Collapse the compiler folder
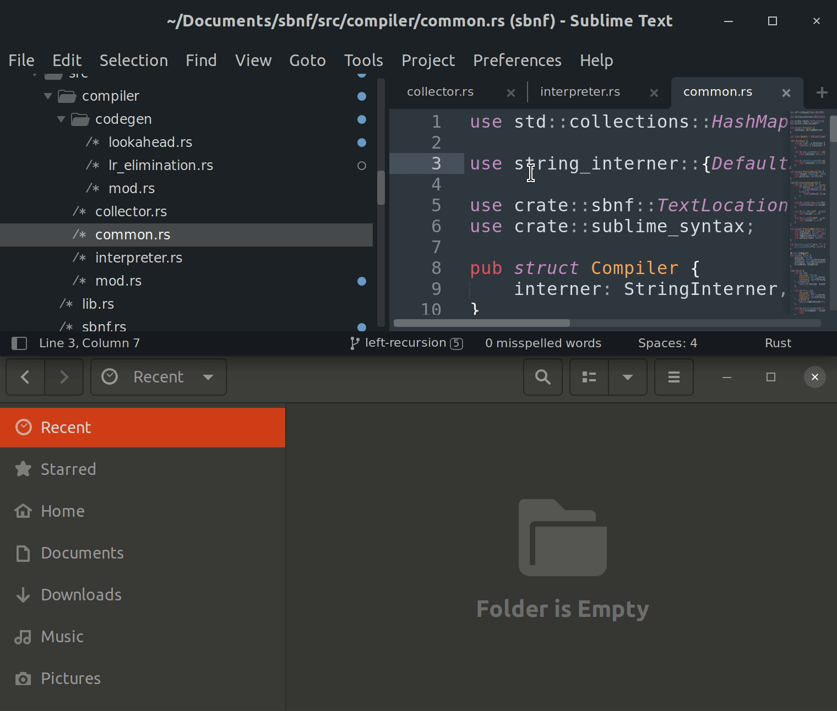837x711 pixels. click(x=48, y=96)
